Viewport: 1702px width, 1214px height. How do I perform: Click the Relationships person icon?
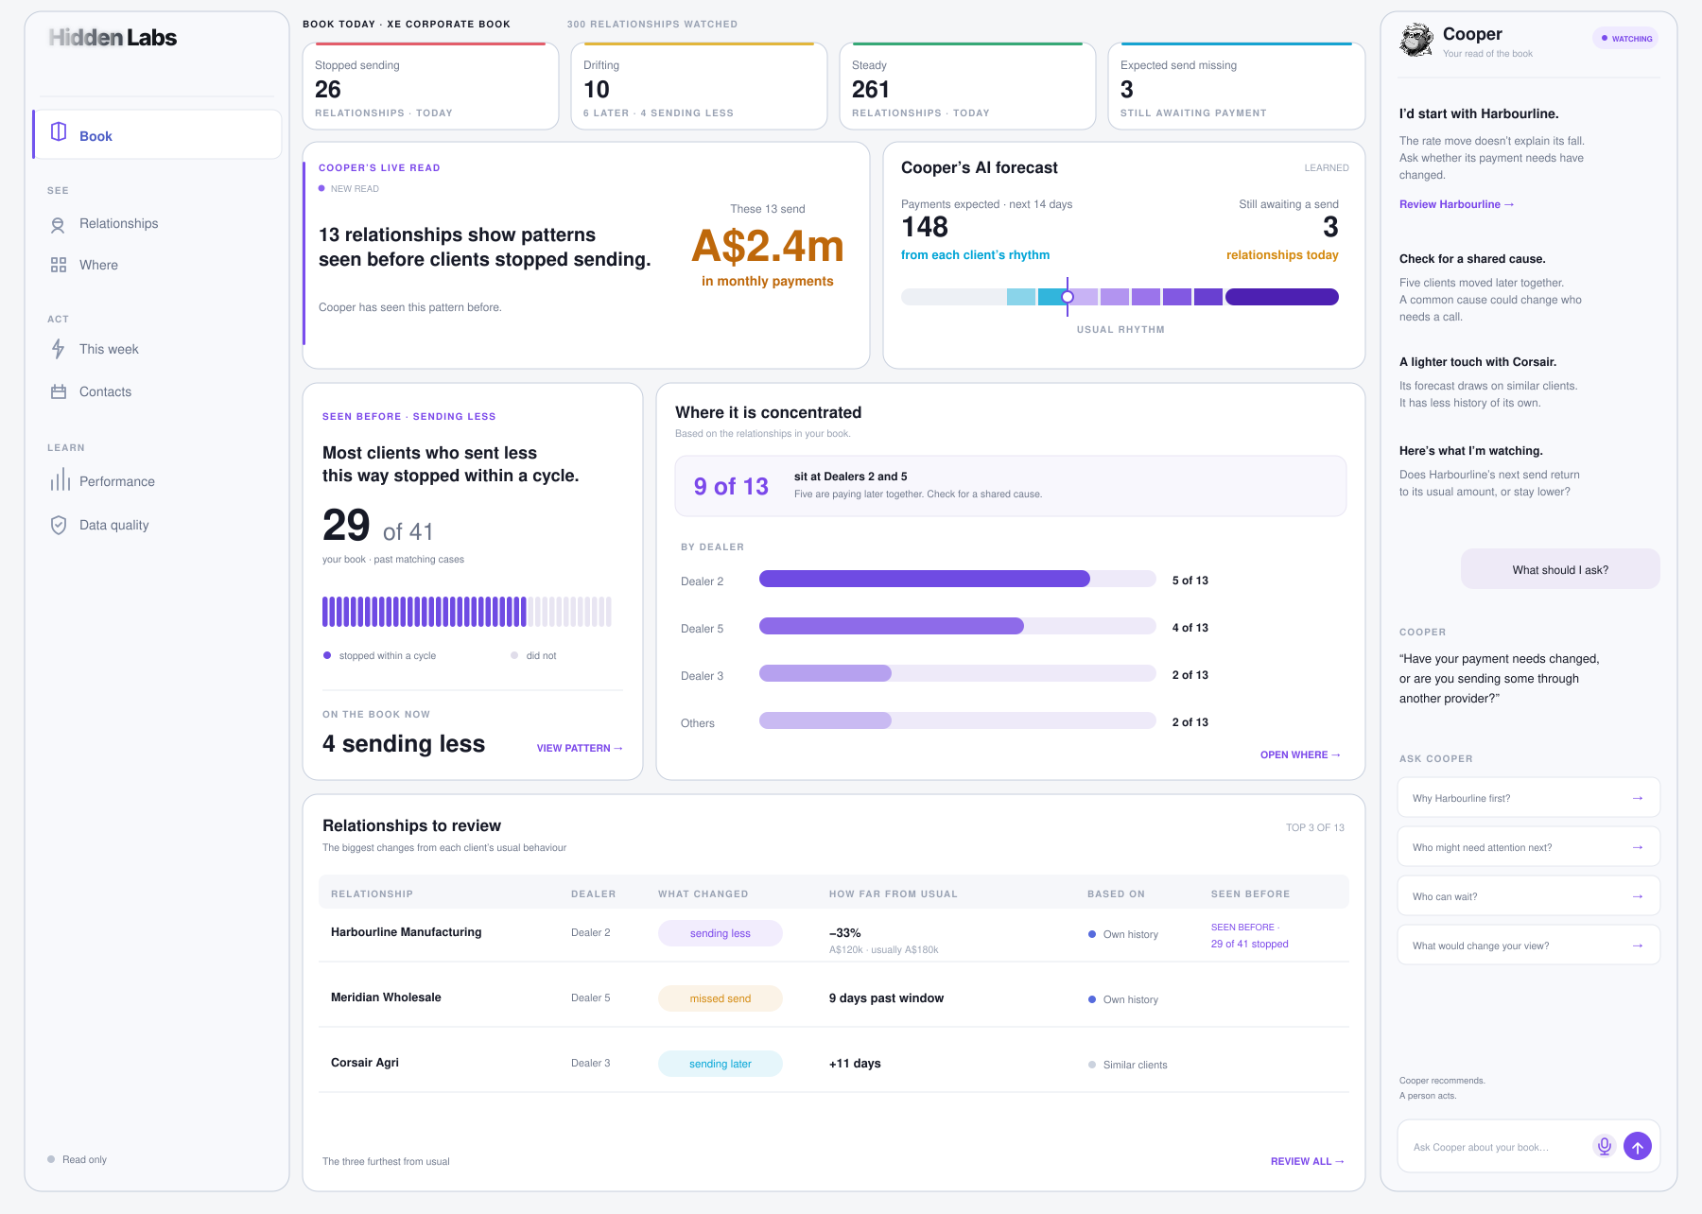59,224
